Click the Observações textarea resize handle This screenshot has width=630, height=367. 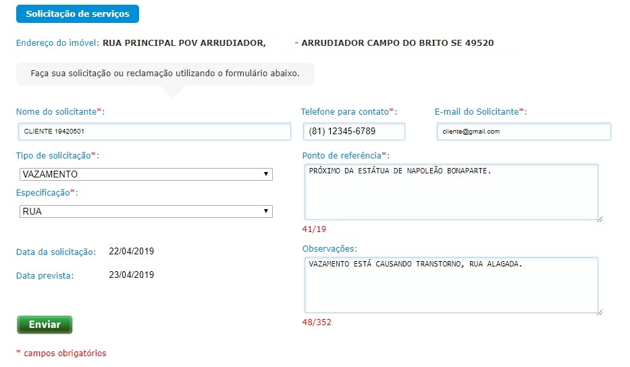599,311
